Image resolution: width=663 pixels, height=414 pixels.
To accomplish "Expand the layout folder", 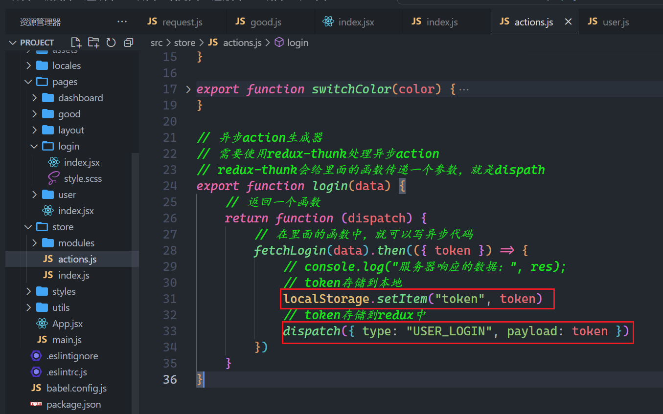I will 34,130.
